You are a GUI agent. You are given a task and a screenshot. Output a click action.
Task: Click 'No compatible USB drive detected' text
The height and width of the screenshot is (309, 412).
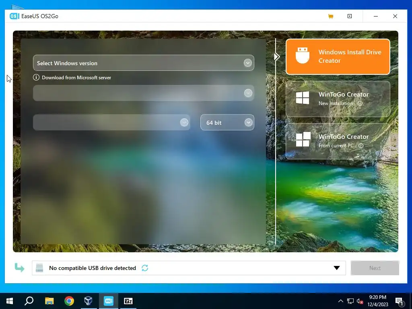coord(93,268)
